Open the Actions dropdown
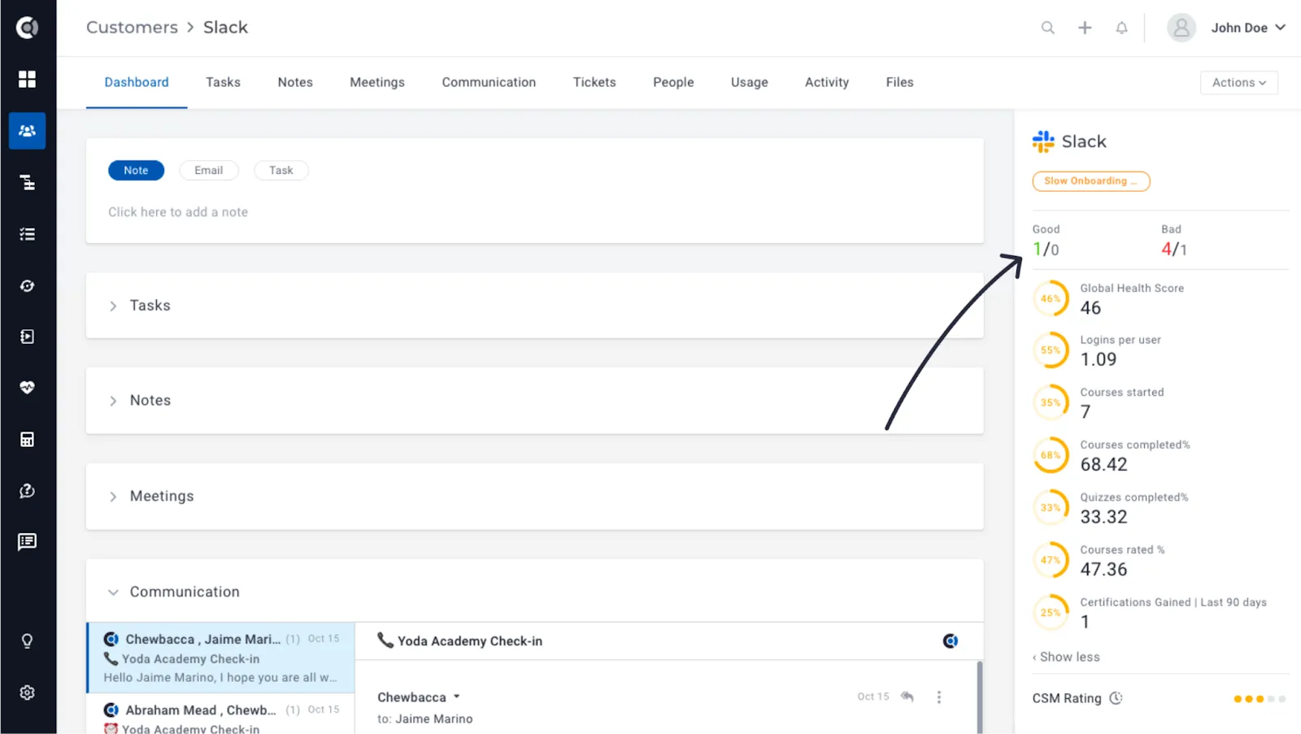This screenshot has height=734, width=1301. pyautogui.click(x=1238, y=82)
